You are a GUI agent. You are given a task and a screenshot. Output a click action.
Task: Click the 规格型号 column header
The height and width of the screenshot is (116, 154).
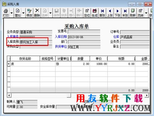point(47,59)
